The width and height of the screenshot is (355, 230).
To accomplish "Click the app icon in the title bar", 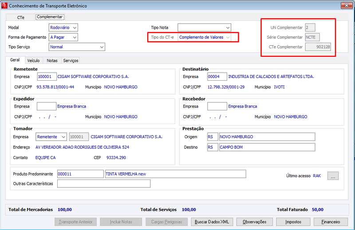I will pos(4,6).
